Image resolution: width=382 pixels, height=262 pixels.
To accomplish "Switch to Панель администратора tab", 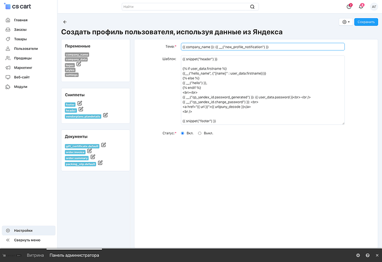I will pos(74,255).
